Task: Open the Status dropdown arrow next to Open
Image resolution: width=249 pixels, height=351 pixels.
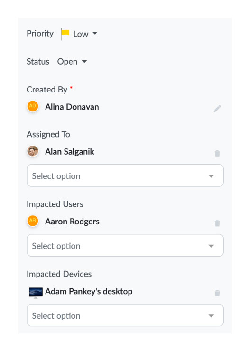Action: tap(84, 61)
